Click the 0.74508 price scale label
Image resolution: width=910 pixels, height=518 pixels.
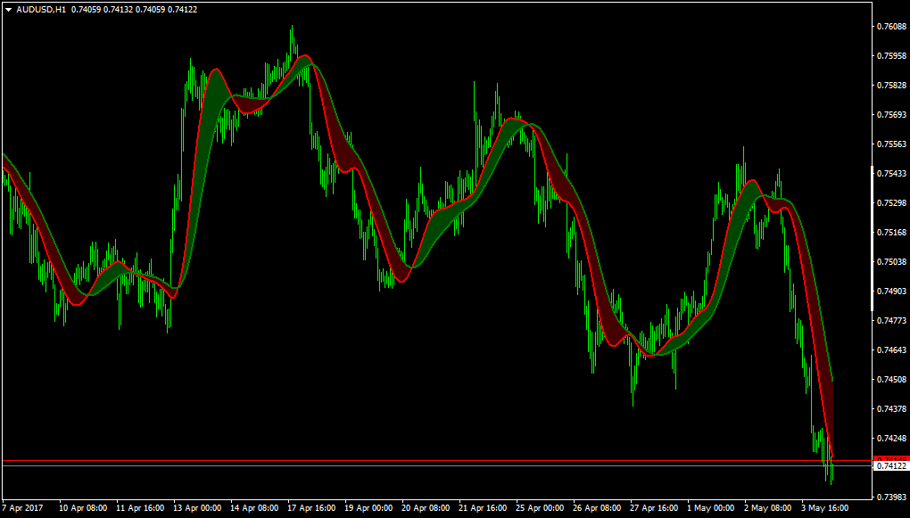[892, 380]
